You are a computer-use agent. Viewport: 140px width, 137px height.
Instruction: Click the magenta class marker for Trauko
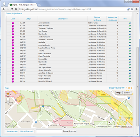(13, 51)
